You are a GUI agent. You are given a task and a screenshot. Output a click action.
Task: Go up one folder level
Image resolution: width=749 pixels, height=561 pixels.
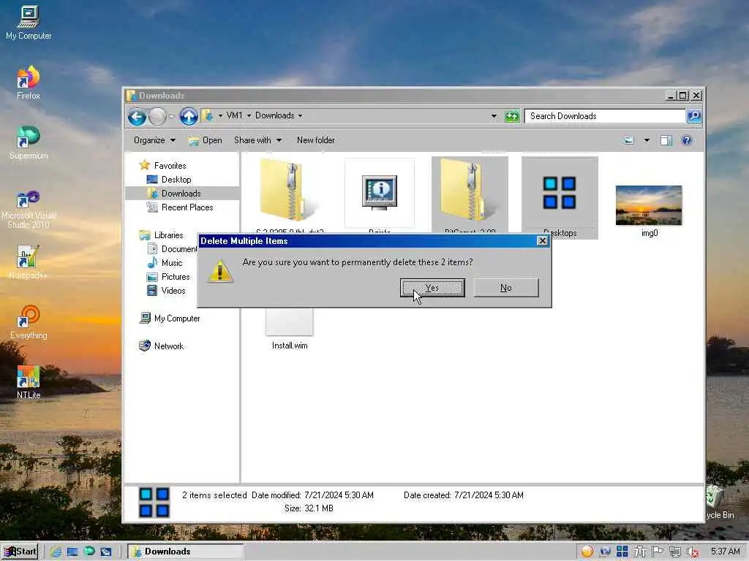(x=189, y=116)
